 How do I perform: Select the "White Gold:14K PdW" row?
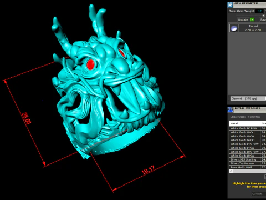[248, 144]
